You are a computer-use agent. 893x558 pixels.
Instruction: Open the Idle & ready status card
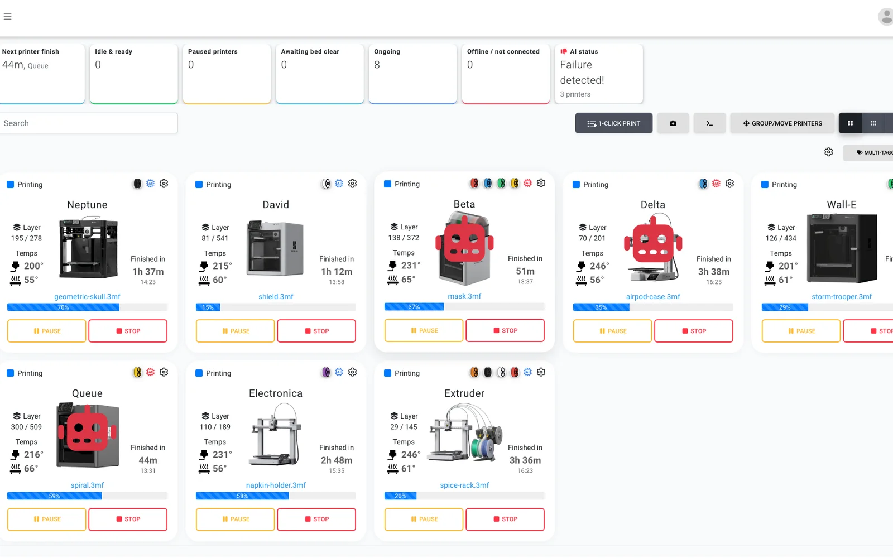(134, 74)
